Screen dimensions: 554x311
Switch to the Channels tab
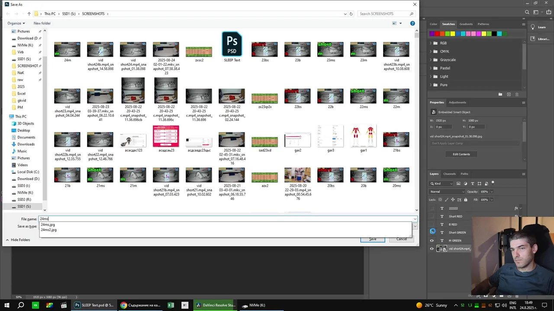(449, 174)
